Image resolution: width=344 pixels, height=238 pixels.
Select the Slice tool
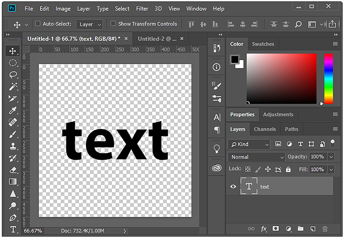(x=13, y=98)
